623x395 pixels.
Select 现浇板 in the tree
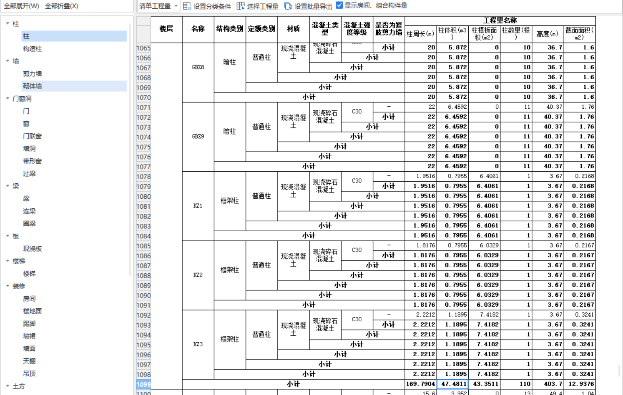click(x=32, y=249)
